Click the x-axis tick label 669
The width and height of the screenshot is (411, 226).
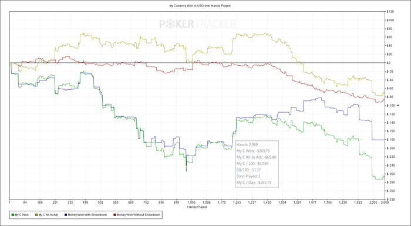pyautogui.click(x=131, y=203)
